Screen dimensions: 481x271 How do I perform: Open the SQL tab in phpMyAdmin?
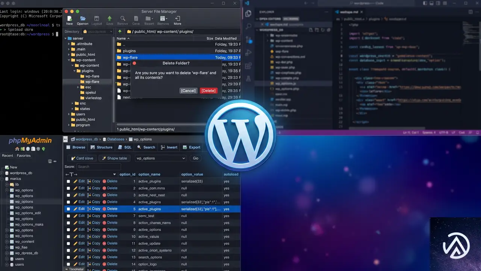point(125,147)
